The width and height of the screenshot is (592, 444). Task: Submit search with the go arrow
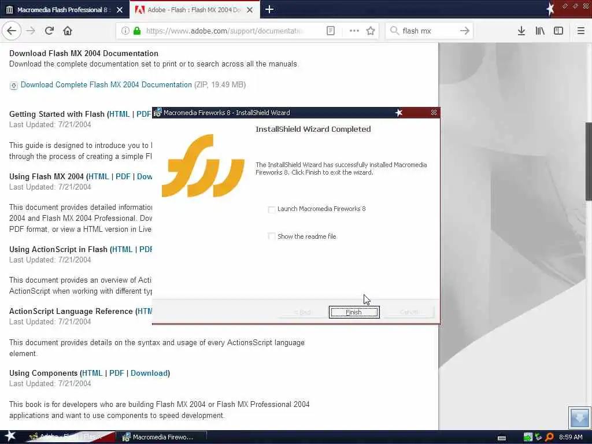pos(465,31)
